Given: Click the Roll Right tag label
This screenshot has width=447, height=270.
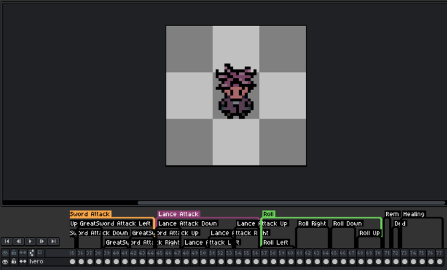Looking at the screenshot, I should coord(312,223).
